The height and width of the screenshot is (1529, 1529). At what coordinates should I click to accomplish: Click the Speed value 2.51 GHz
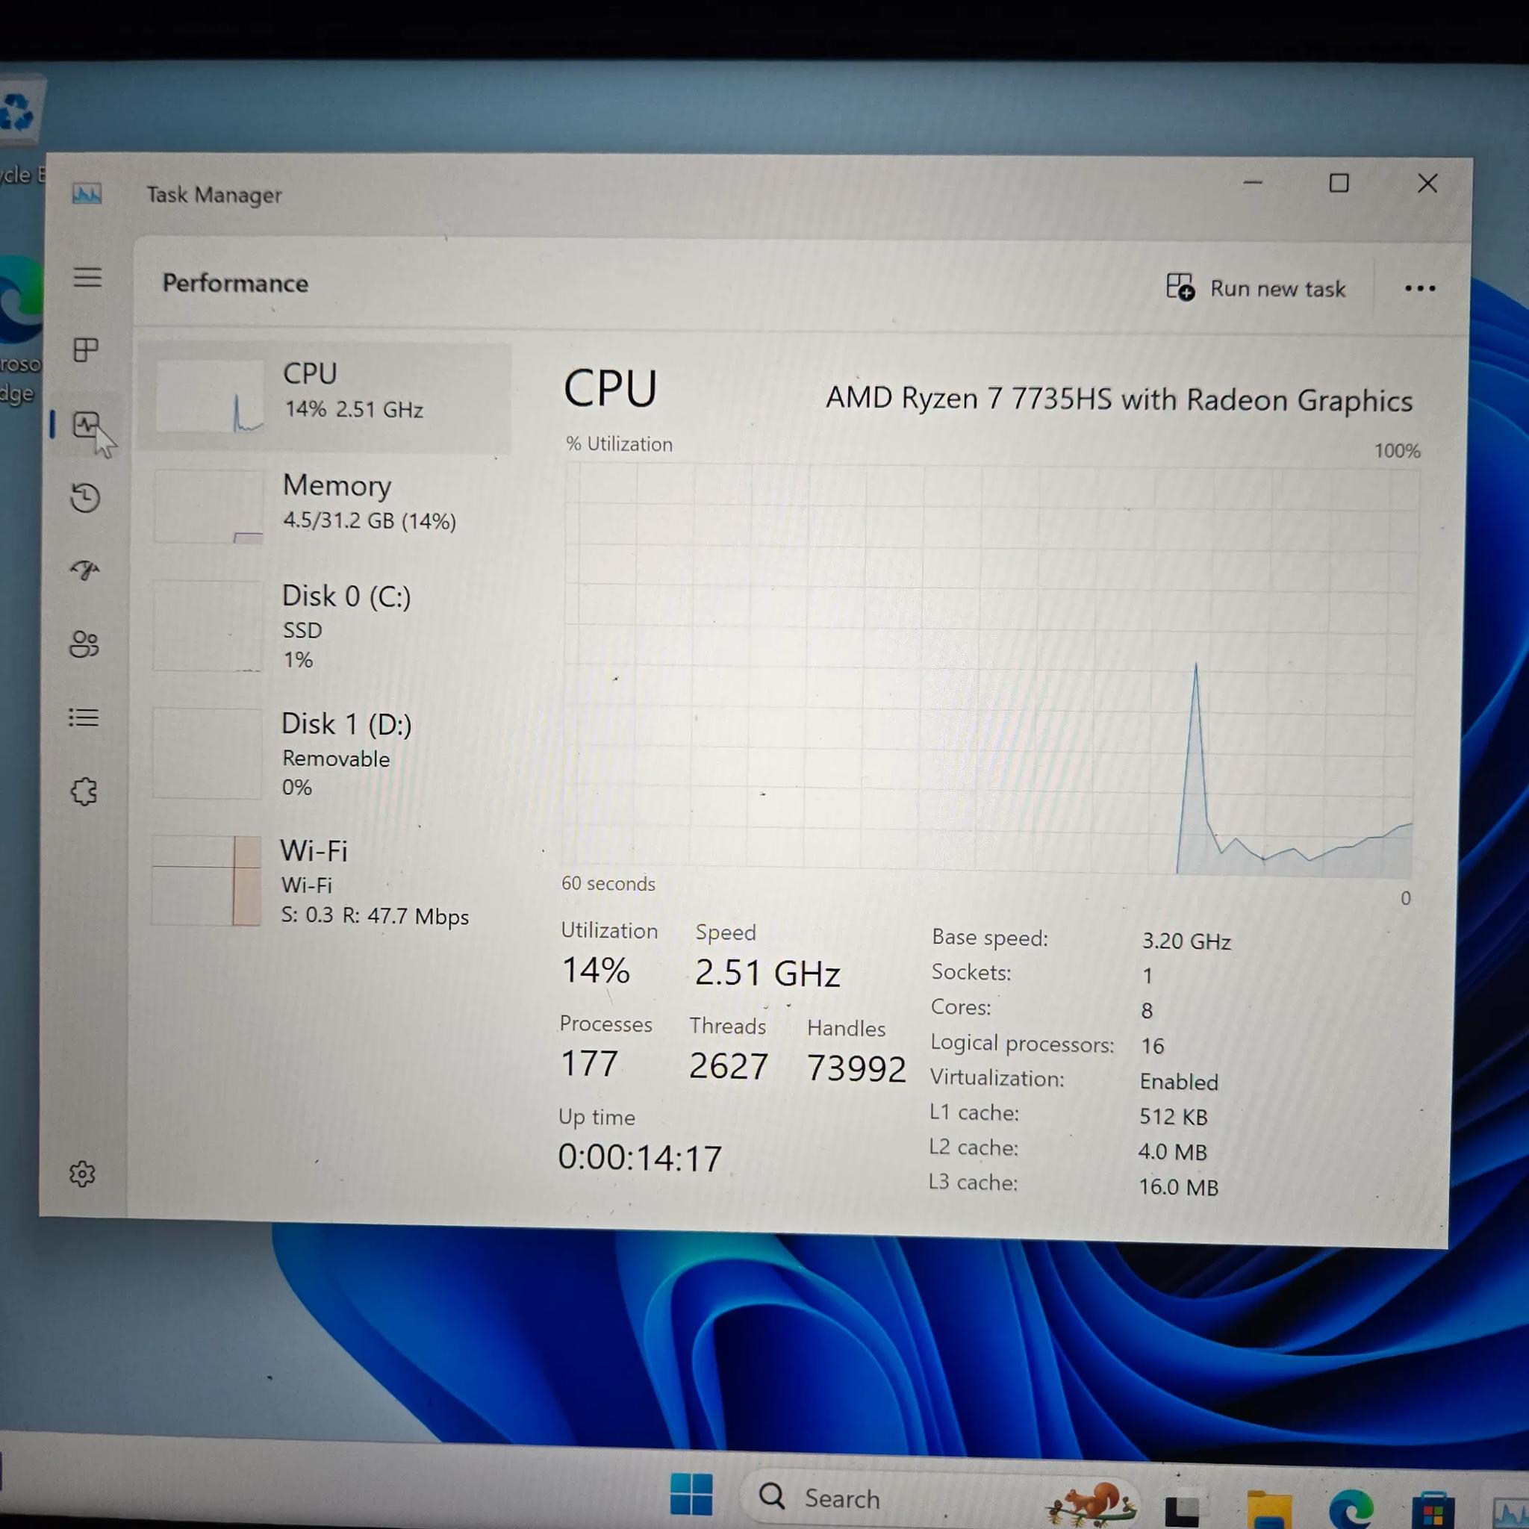point(767,973)
